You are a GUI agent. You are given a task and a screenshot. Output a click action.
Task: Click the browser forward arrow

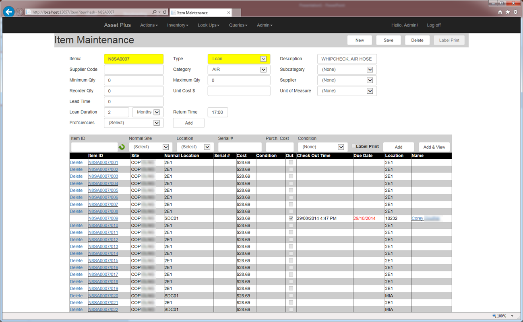click(x=19, y=12)
